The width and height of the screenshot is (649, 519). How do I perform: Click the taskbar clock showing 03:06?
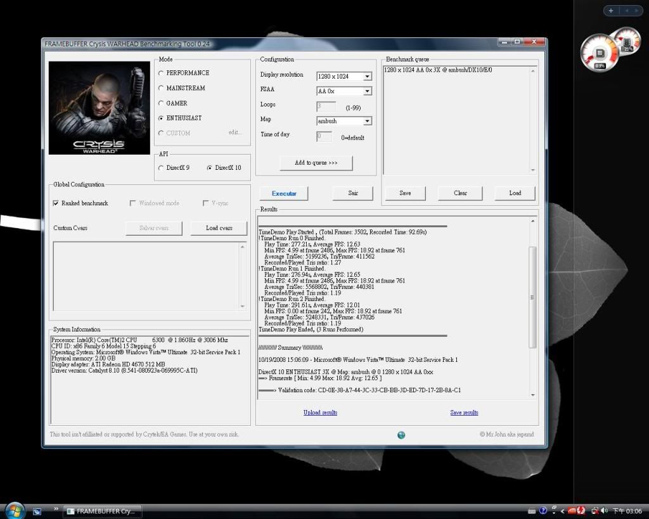pyautogui.click(x=627, y=511)
